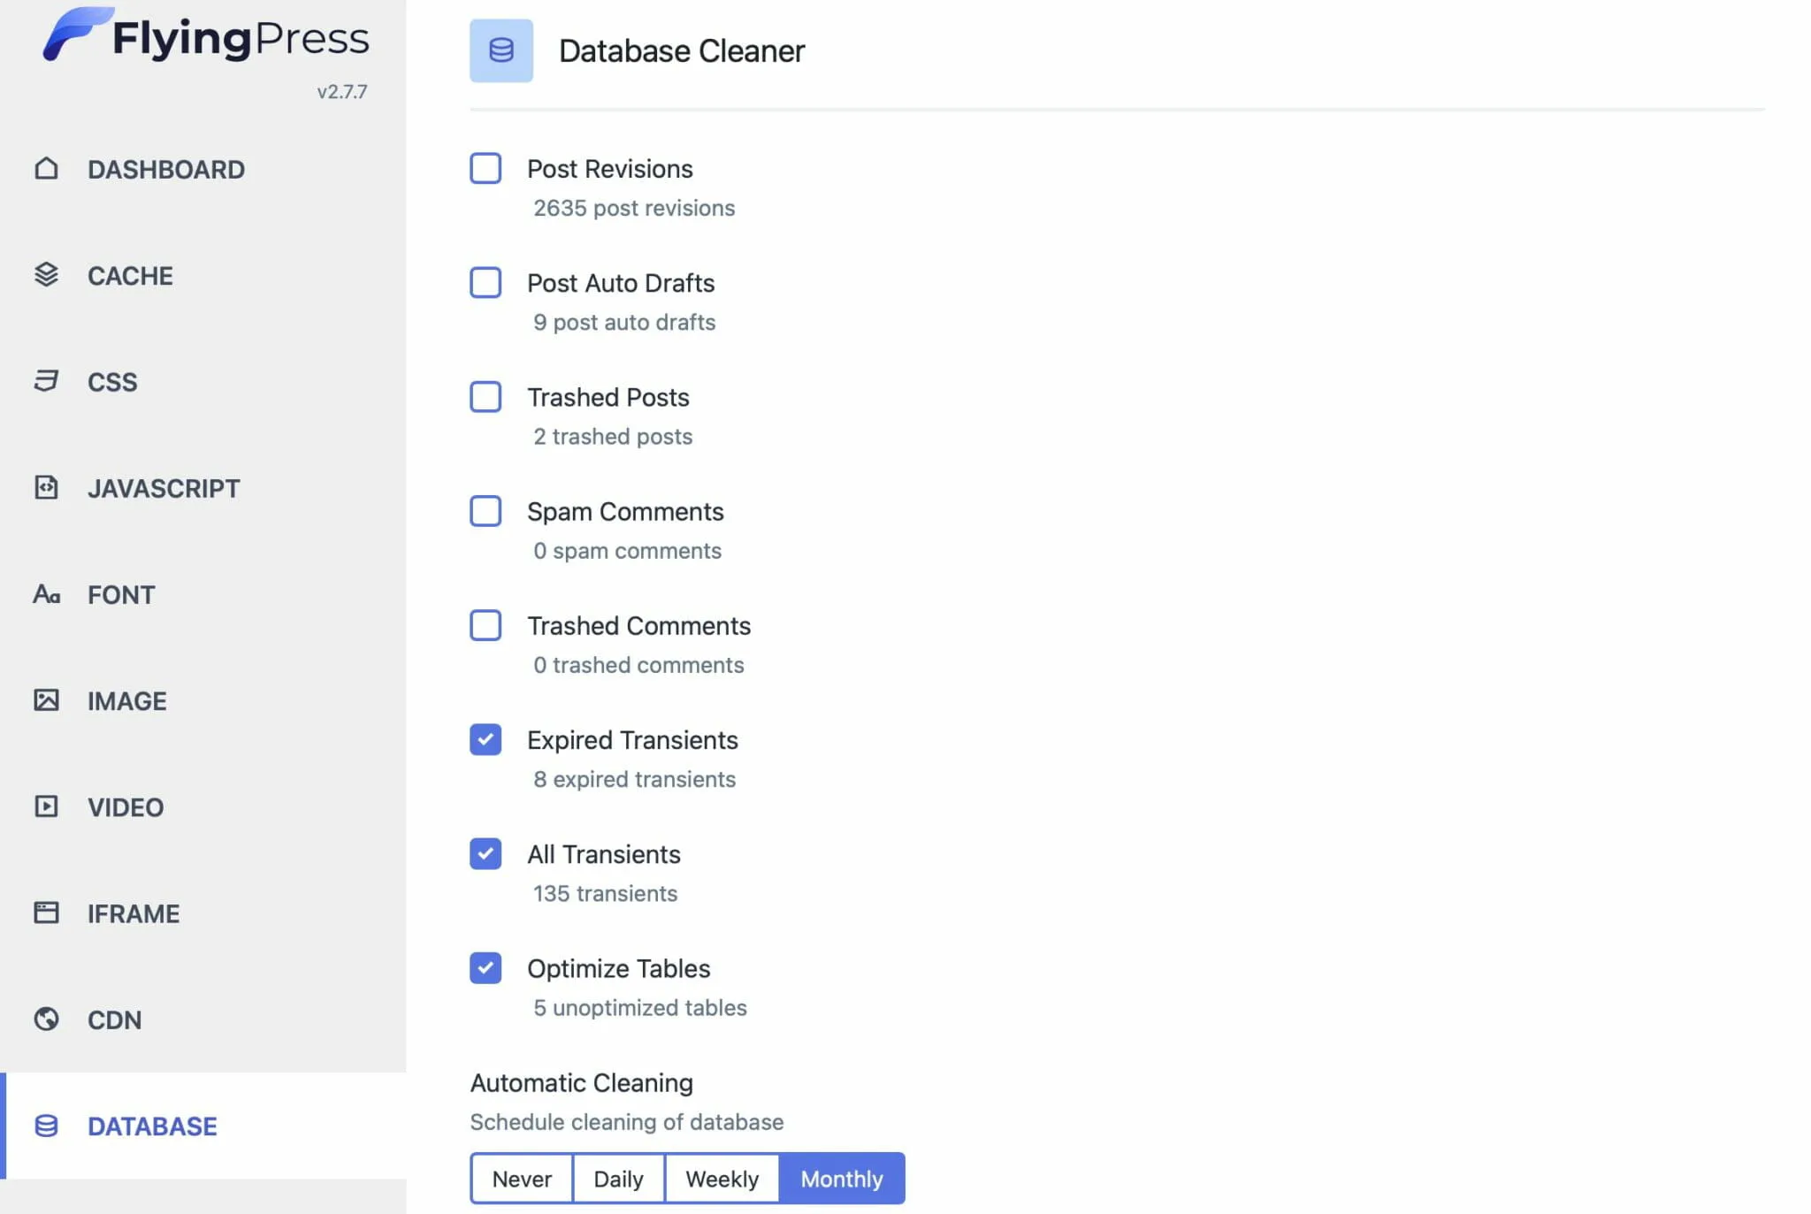Disable the Optimize Tables checkbox
The width and height of the screenshot is (1811, 1214).
click(x=485, y=967)
